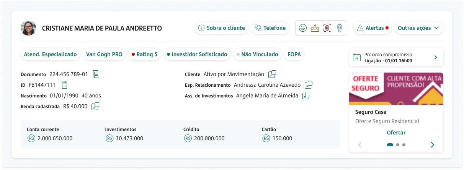Open the Alertas notifications
The height and width of the screenshot is (170, 464).
(x=373, y=28)
